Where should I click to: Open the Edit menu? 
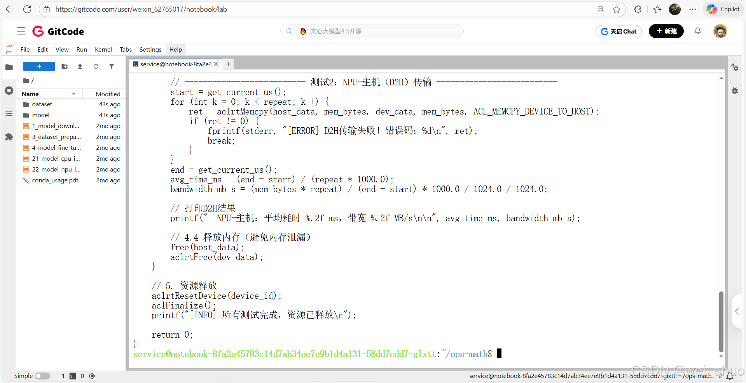tap(42, 49)
